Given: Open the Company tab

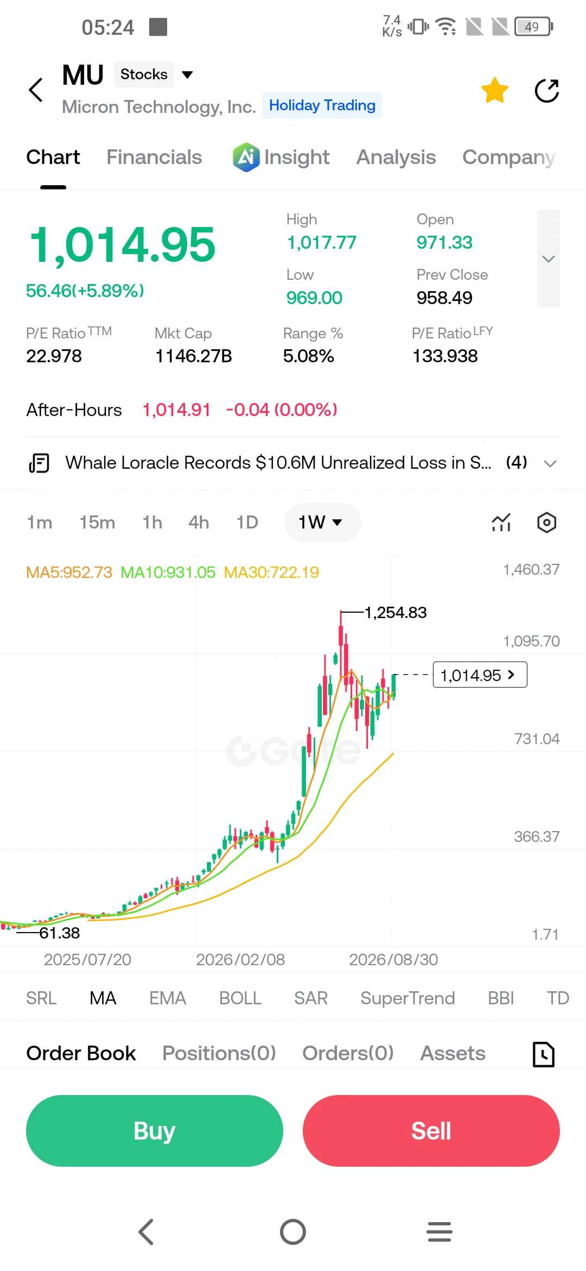Looking at the screenshot, I should click(x=509, y=158).
